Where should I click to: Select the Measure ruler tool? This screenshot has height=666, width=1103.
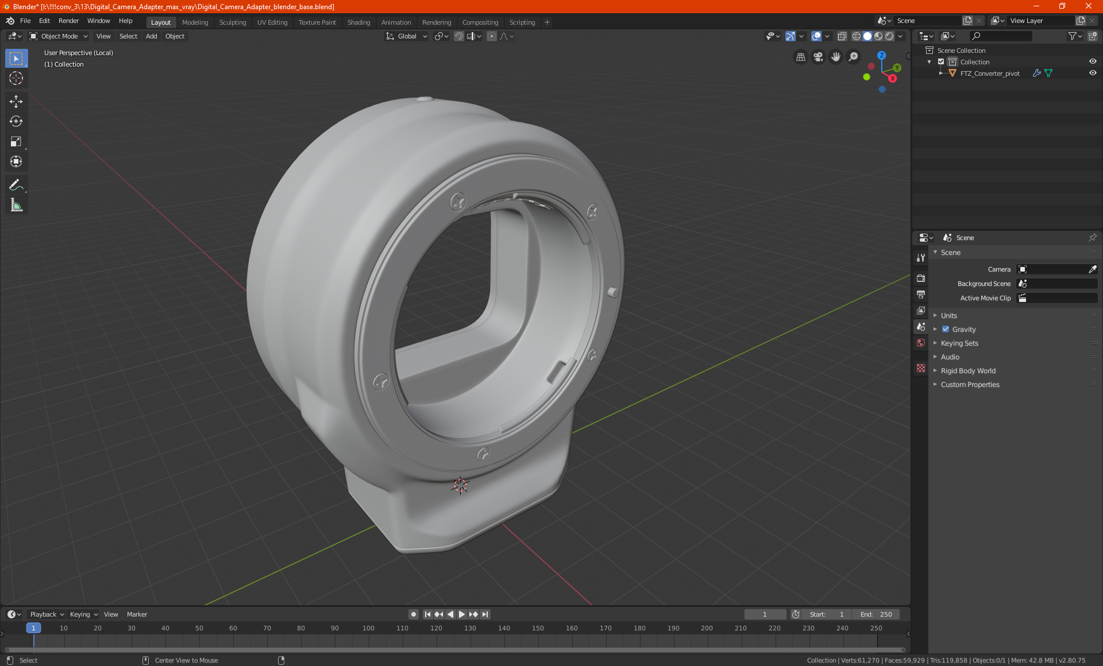click(x=16, y=205)
